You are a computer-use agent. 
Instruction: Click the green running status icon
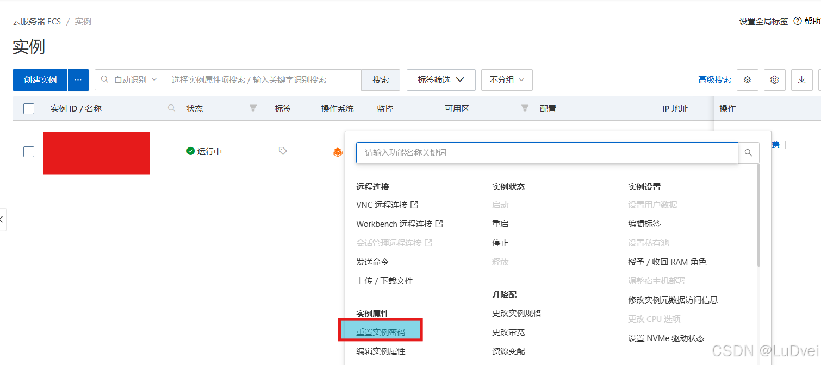[190, 151]
